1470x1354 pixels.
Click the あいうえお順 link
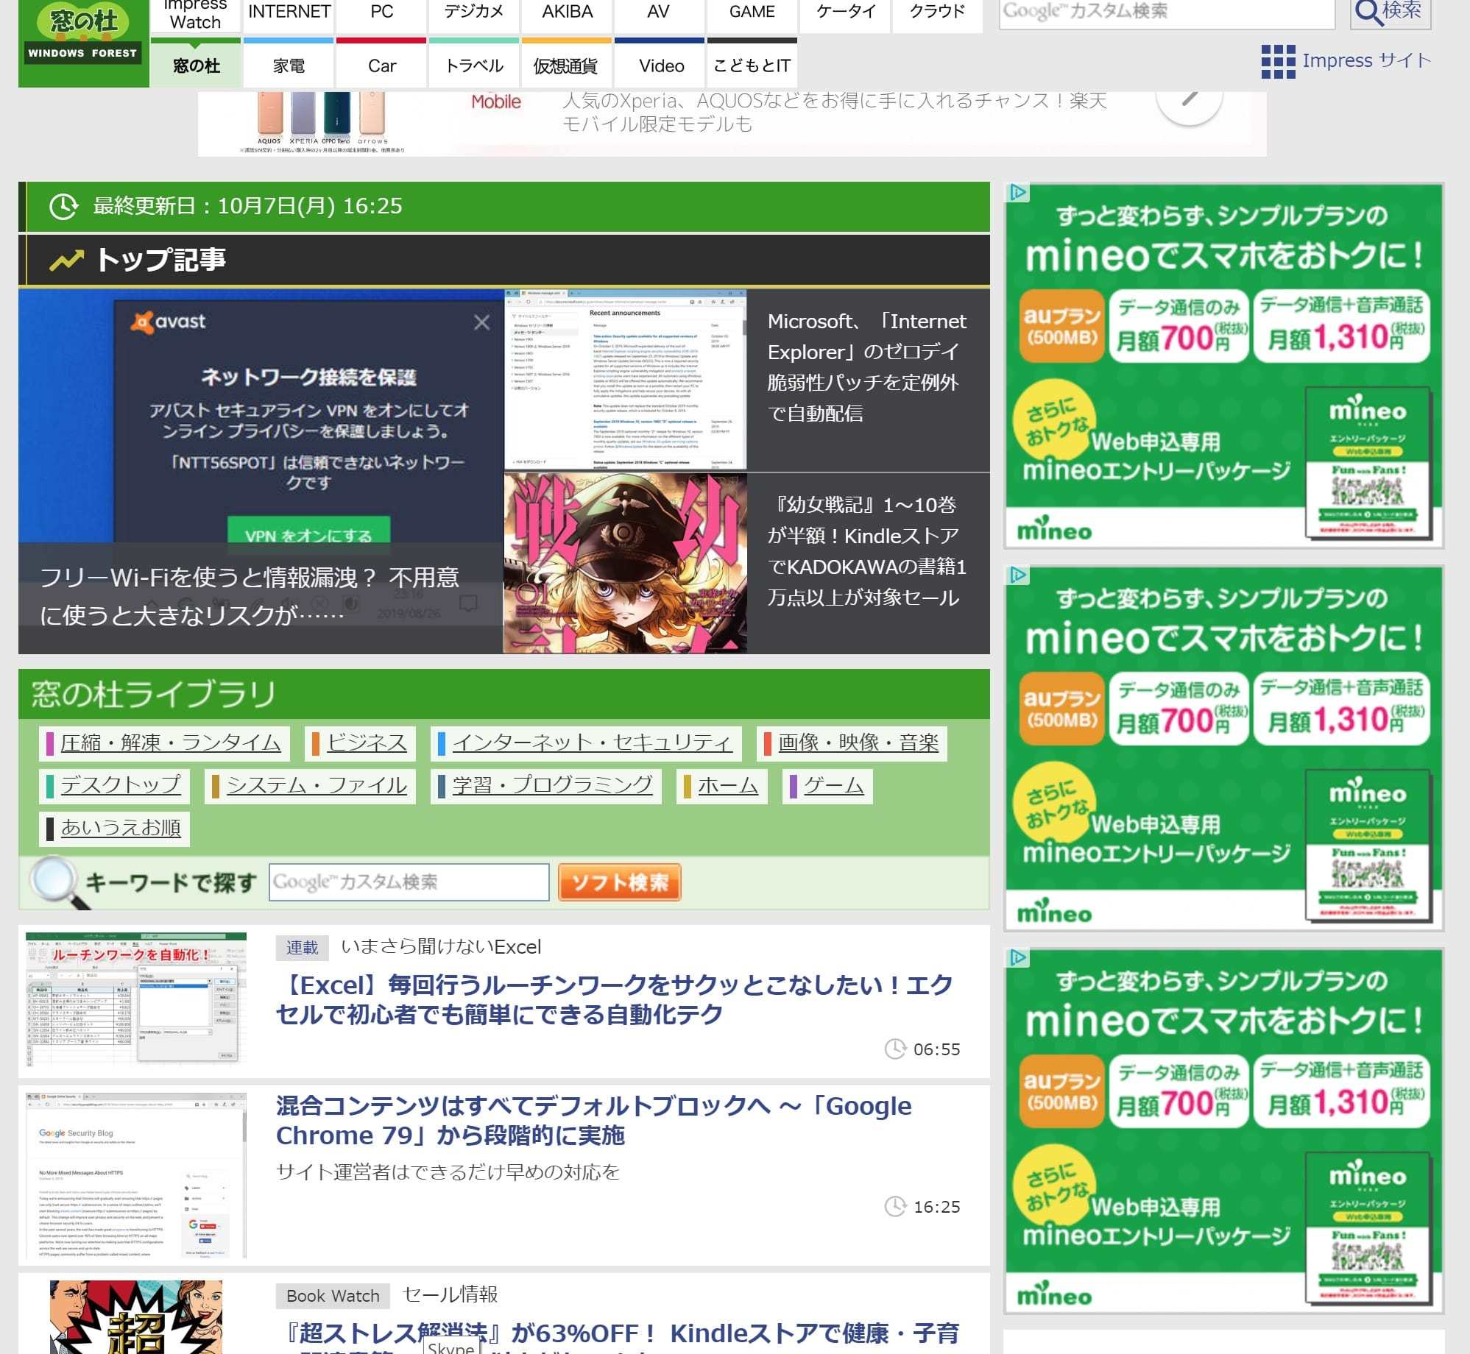[121, 828]
